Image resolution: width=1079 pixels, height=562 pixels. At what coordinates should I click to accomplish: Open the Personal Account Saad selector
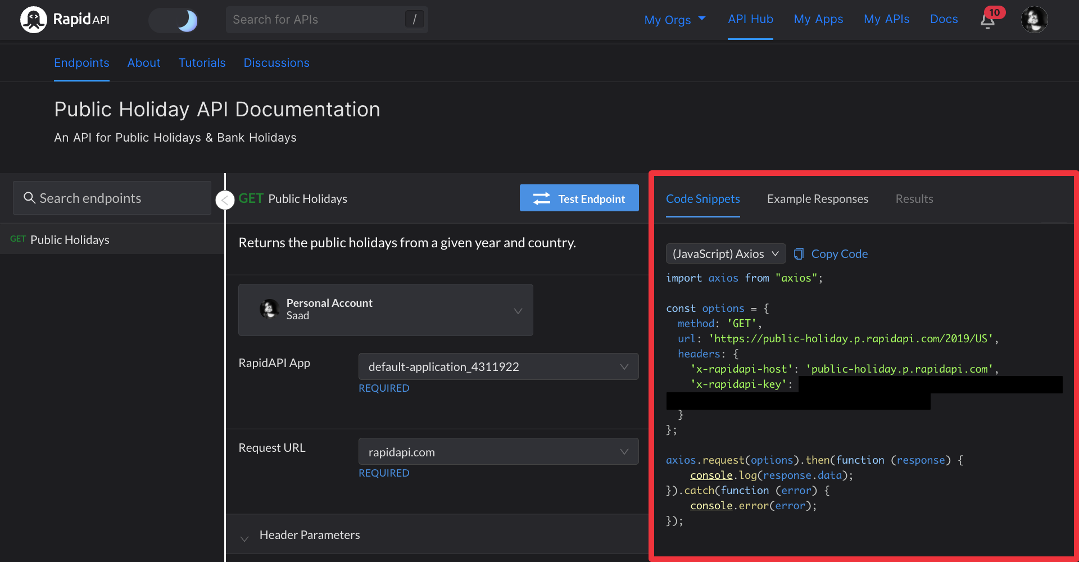386,310
